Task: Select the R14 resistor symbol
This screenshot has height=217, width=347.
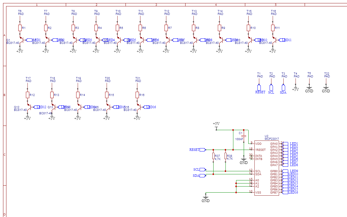Action: [78, 95]
